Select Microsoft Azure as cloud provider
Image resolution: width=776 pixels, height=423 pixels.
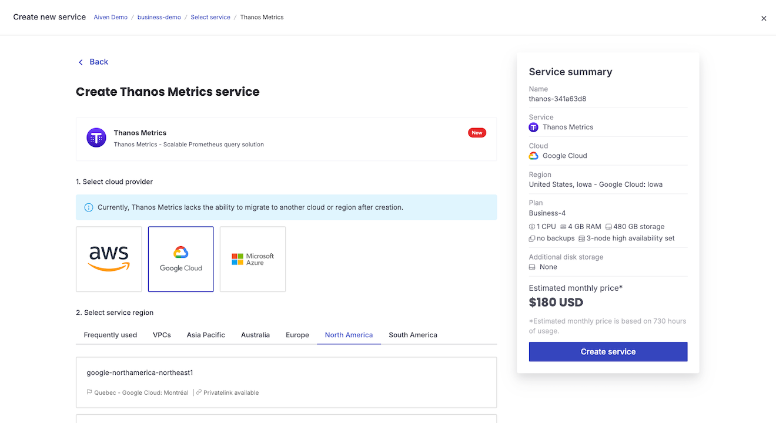click(253, 259)
